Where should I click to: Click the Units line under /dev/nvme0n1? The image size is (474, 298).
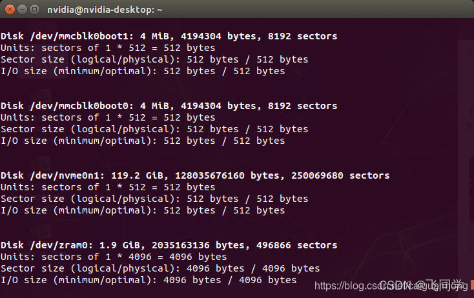click(x=108, y=187)
